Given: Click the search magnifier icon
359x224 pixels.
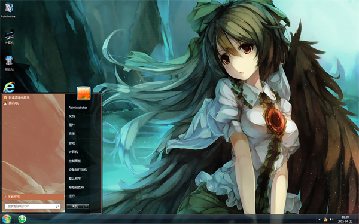Looking at the screenshot, I should (x=57, y=206).
